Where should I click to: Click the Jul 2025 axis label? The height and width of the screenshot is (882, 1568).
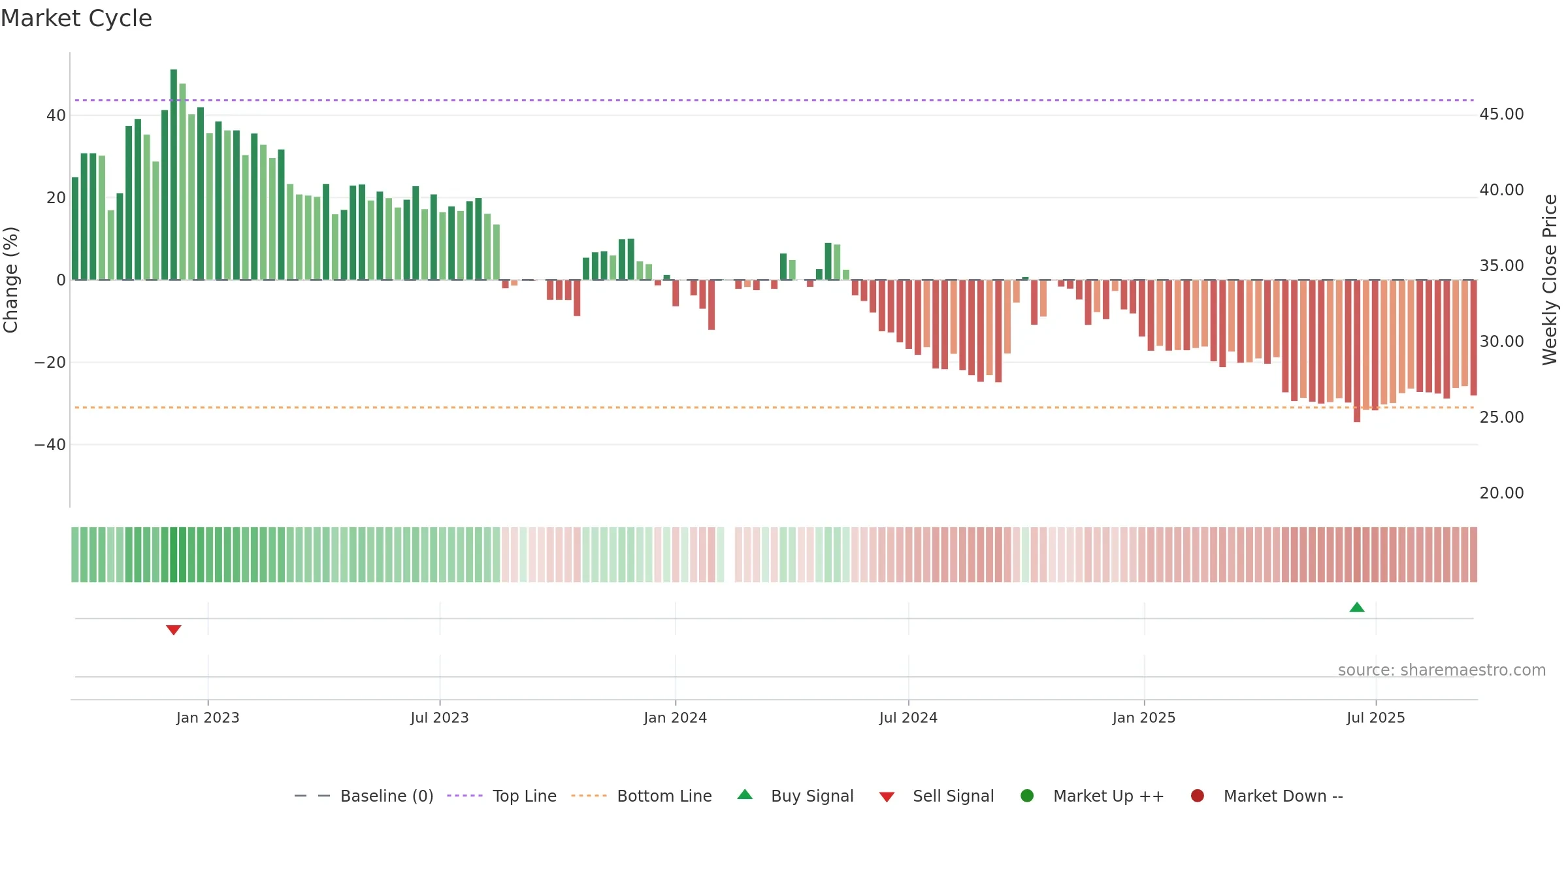coord(1376,718)
